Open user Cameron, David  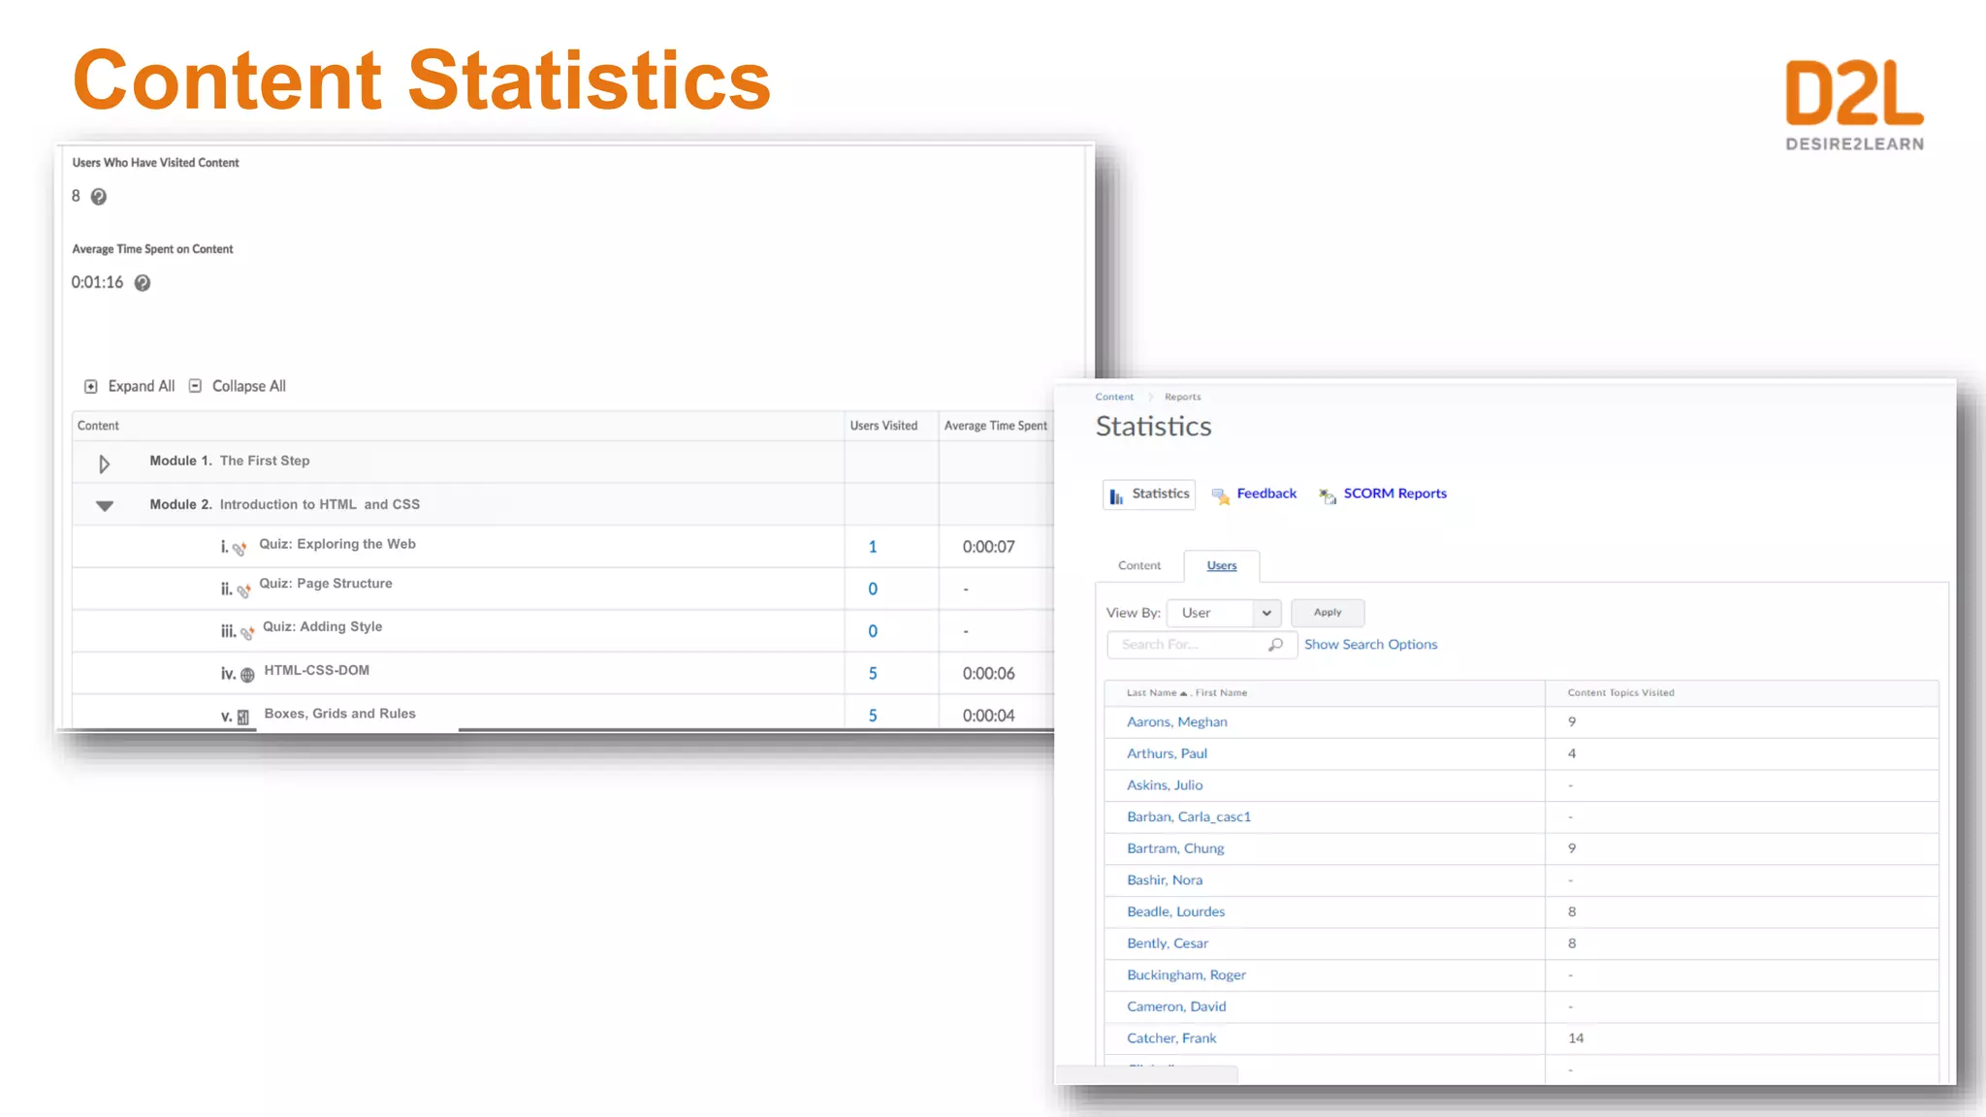click(x=1176, y=1007)
